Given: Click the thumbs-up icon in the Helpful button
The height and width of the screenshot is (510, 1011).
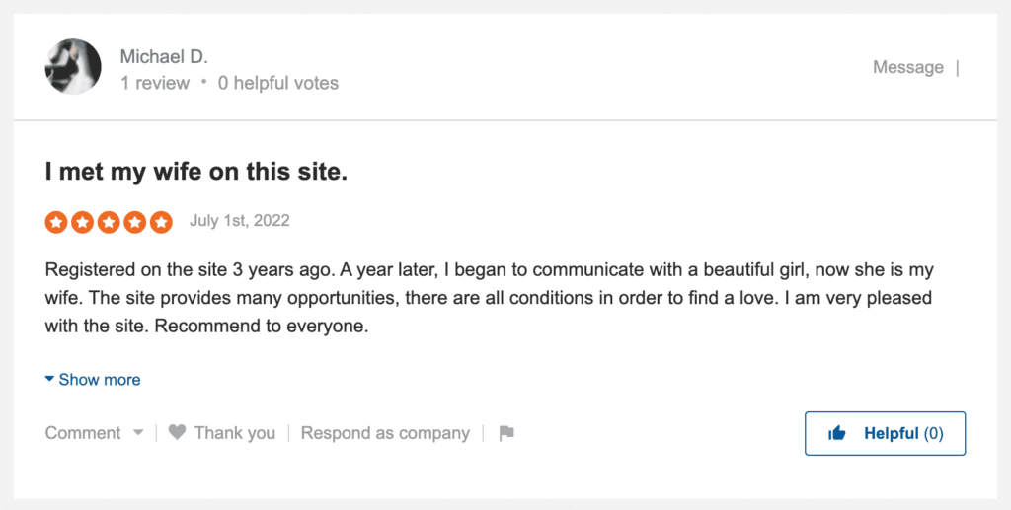Looking at the screenshot, I should tap(837, 433).
